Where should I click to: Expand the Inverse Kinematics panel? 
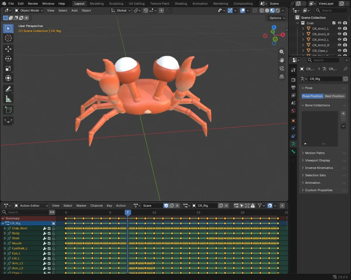tap(324, 168)
